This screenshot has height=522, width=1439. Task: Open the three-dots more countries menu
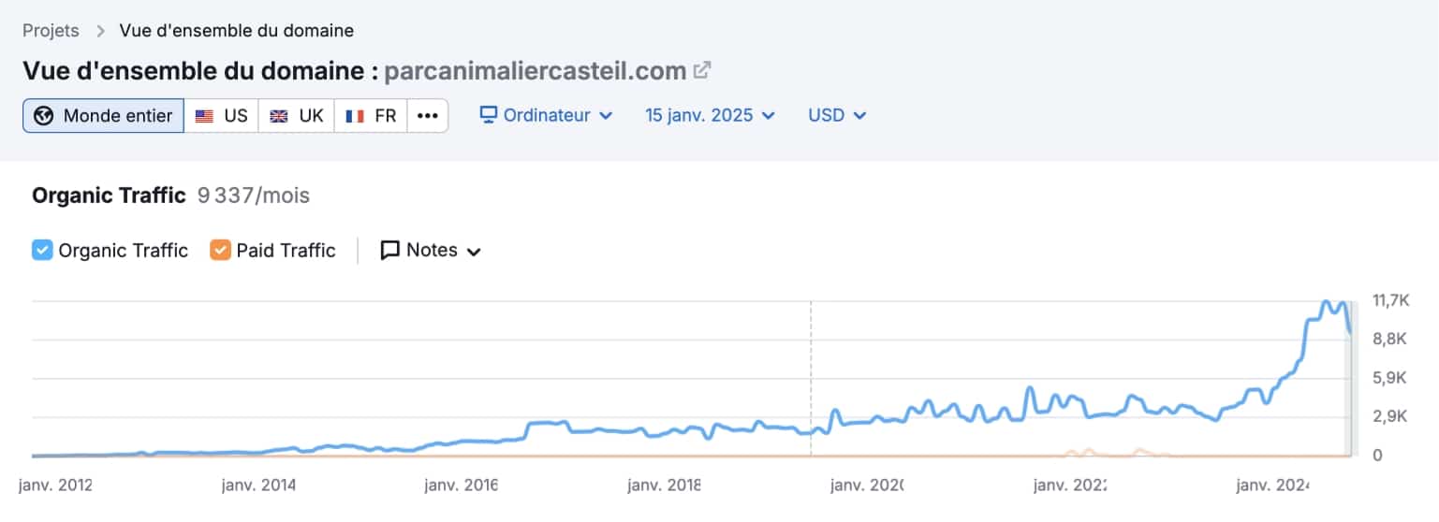pyautogui.click(x=428, y=116)
